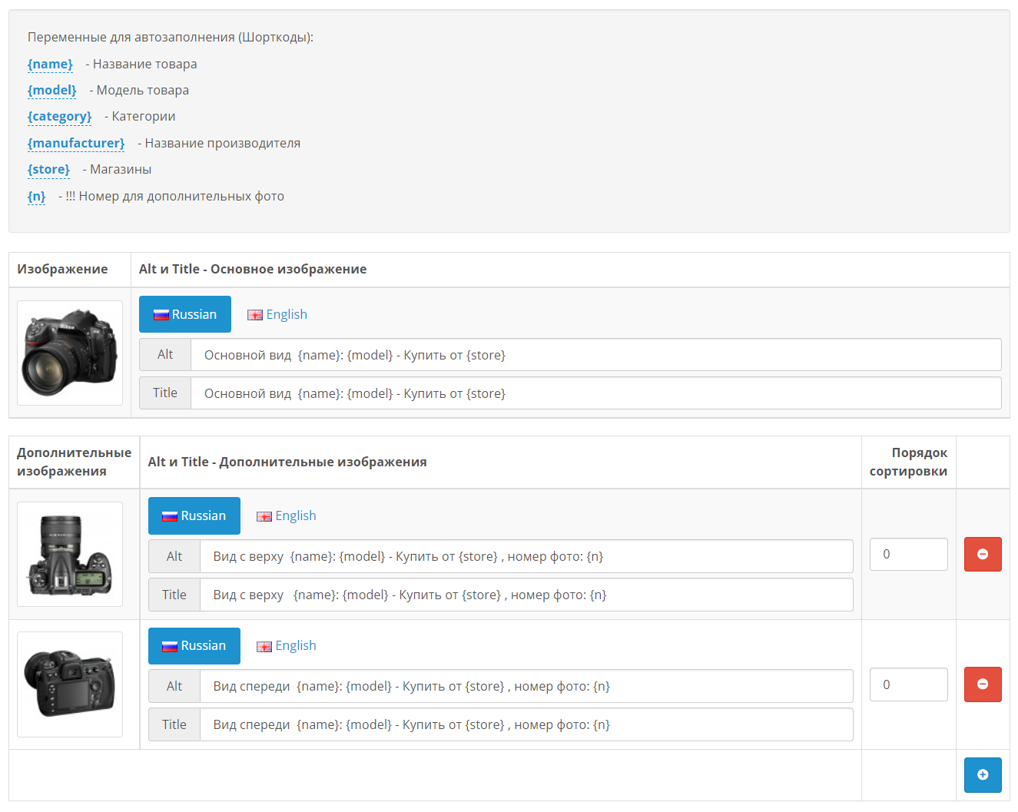Select Russian tab for second additional image
1018x812 pixels.
click(194, 645)
